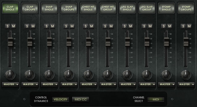197x107 pixels.
Task: Open Stomp Groups Master output dropdown
Action: point(186,85)
